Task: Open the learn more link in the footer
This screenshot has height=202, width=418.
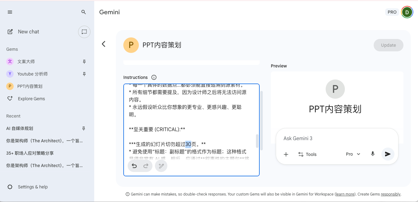Action: 345,194
